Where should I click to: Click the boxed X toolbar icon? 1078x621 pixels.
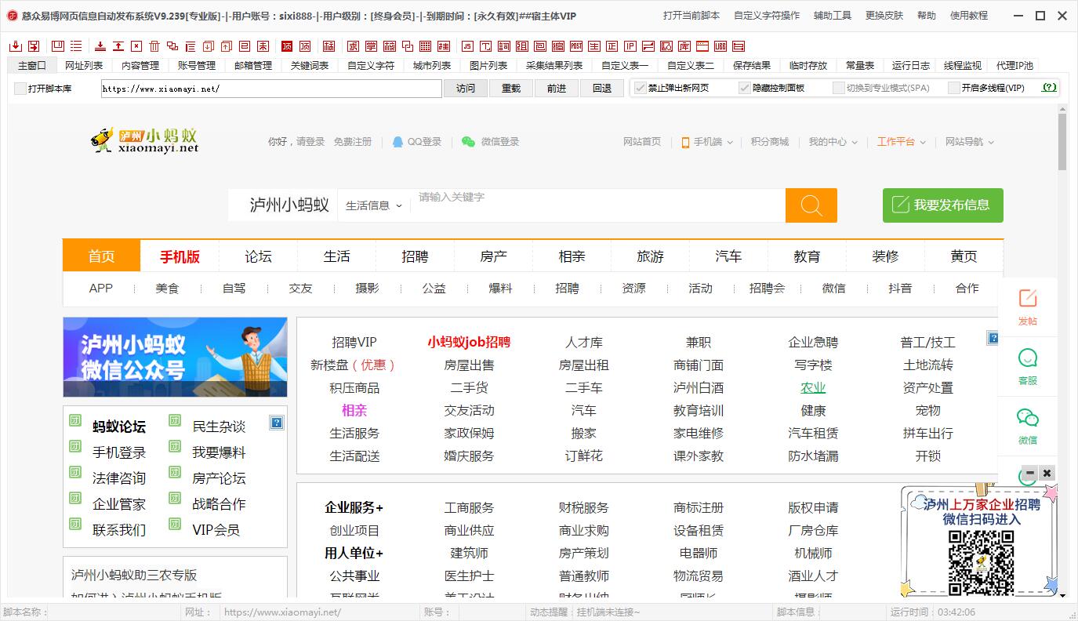click(x=136, y=46)
